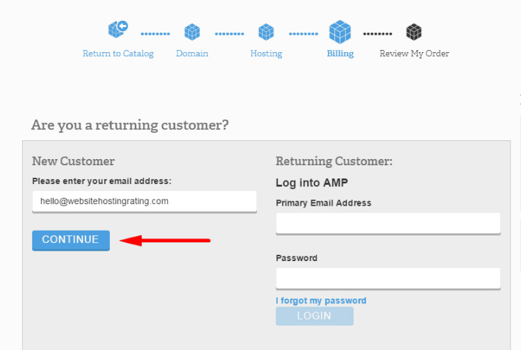The height and width of the screenshot is (350, 521).
Task: Open the 'I forgot my password' link
Action: coord(321,301)
